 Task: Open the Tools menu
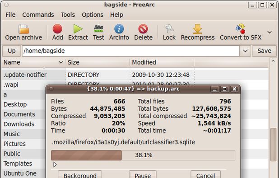(68, 14)
